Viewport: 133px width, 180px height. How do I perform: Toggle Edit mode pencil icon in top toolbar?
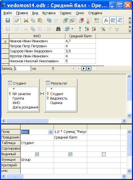coord(17,20)
